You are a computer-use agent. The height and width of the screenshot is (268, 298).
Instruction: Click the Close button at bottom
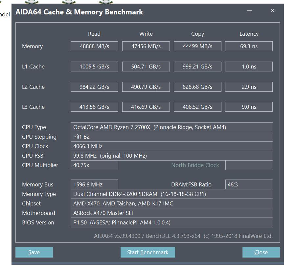point(261,252)
